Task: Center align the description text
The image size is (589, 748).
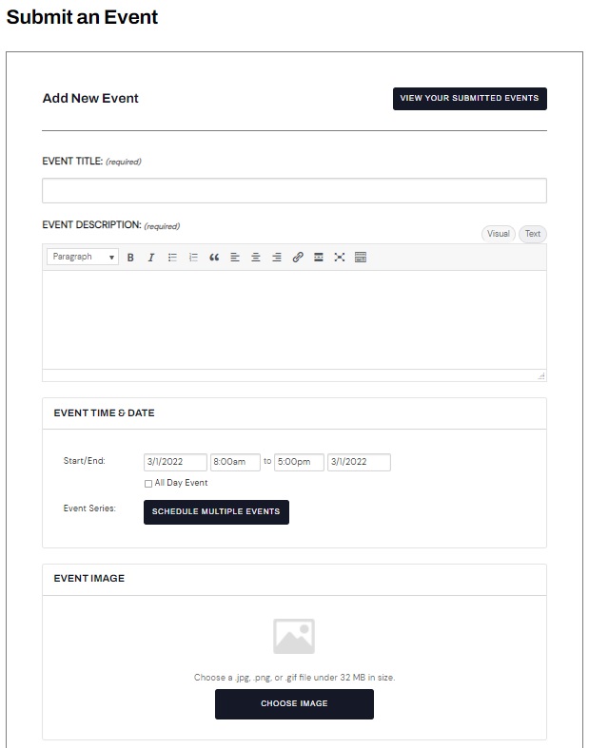Action: point(256,258)
